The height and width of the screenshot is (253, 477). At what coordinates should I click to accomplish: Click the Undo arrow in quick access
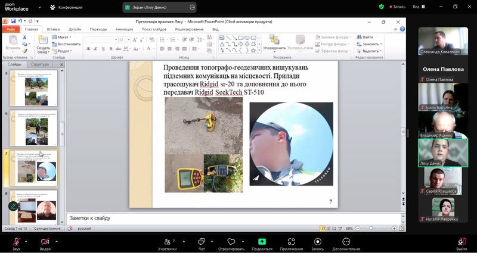click(x=20, y=21)
